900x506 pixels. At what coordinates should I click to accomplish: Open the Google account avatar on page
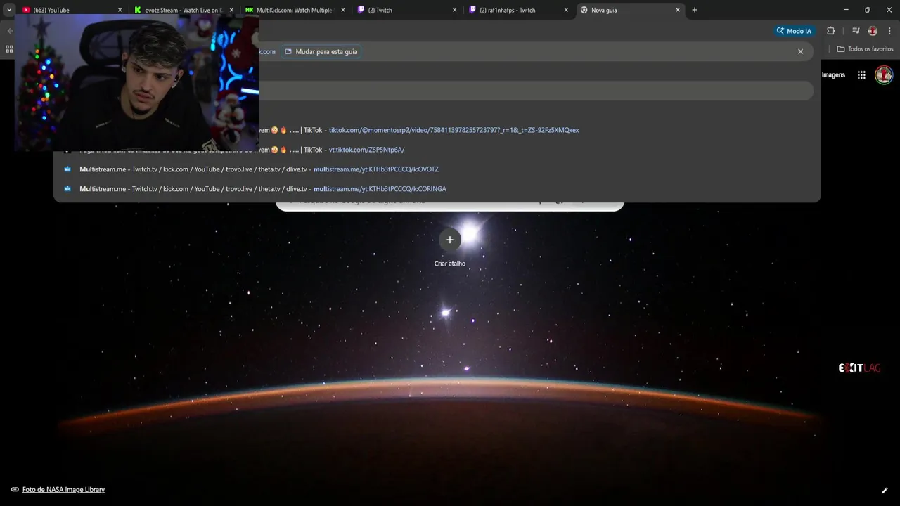pyautogui.click(x=884, y=75)
